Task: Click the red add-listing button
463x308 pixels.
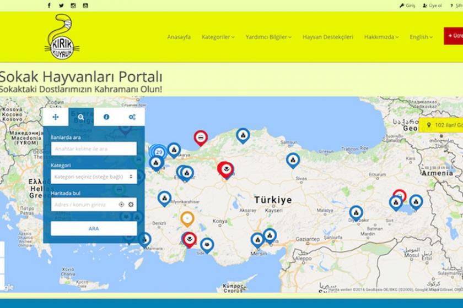Action: [453, 36]
